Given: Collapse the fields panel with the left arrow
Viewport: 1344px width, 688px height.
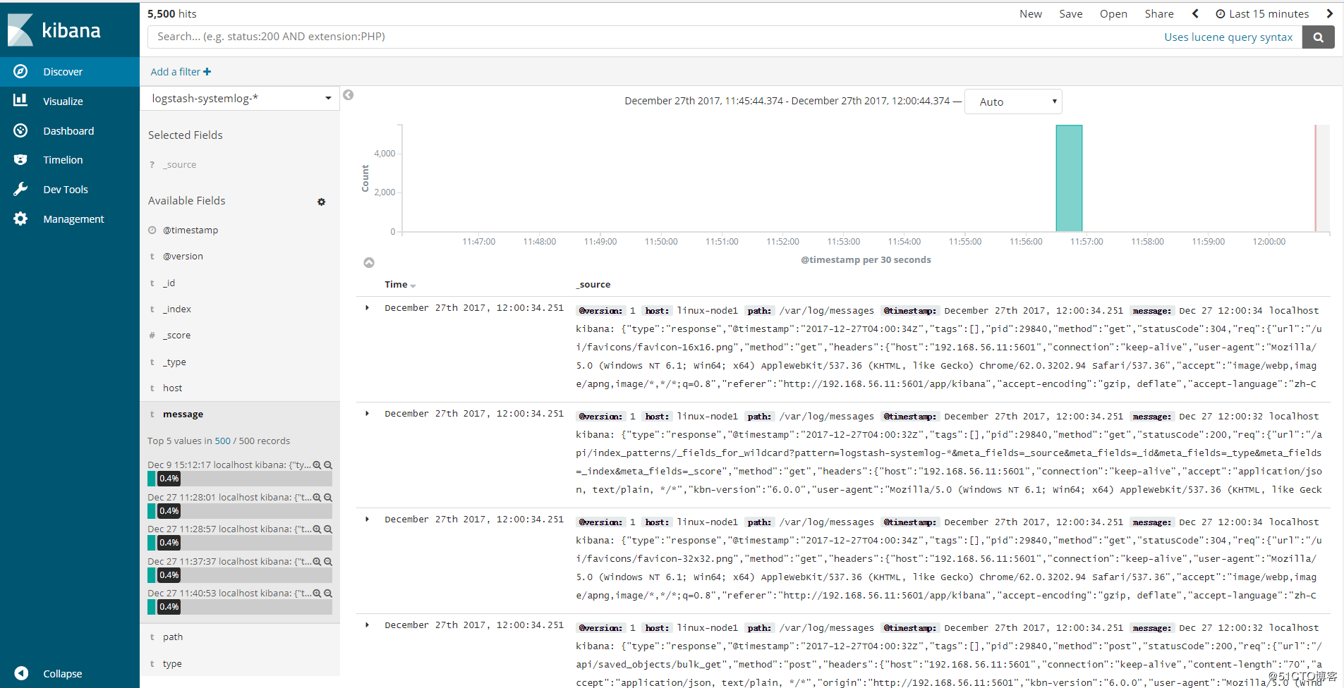Looking at the screenshot, I should (348, 94).
